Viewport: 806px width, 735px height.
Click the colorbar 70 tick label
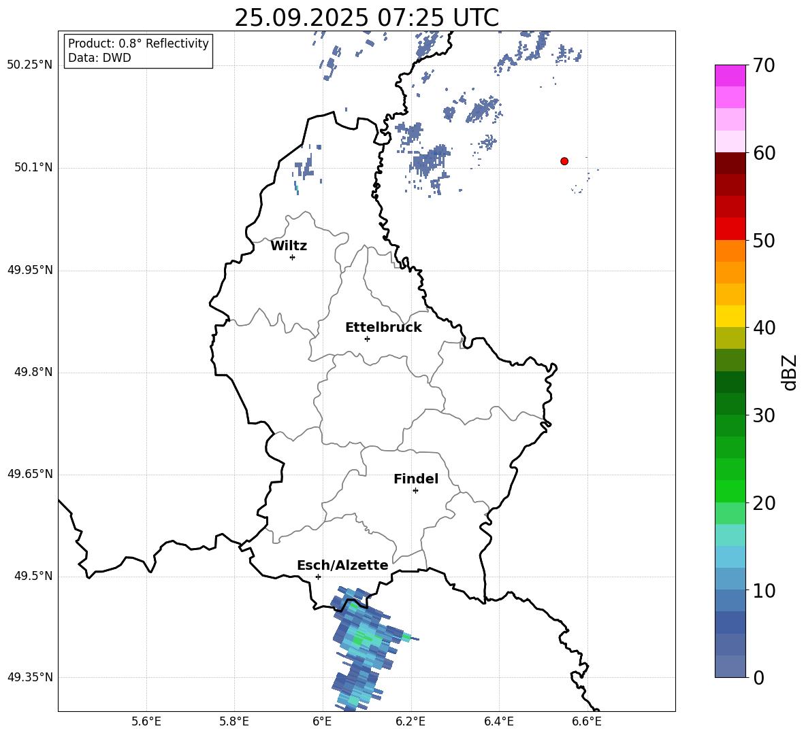(764, 65)
